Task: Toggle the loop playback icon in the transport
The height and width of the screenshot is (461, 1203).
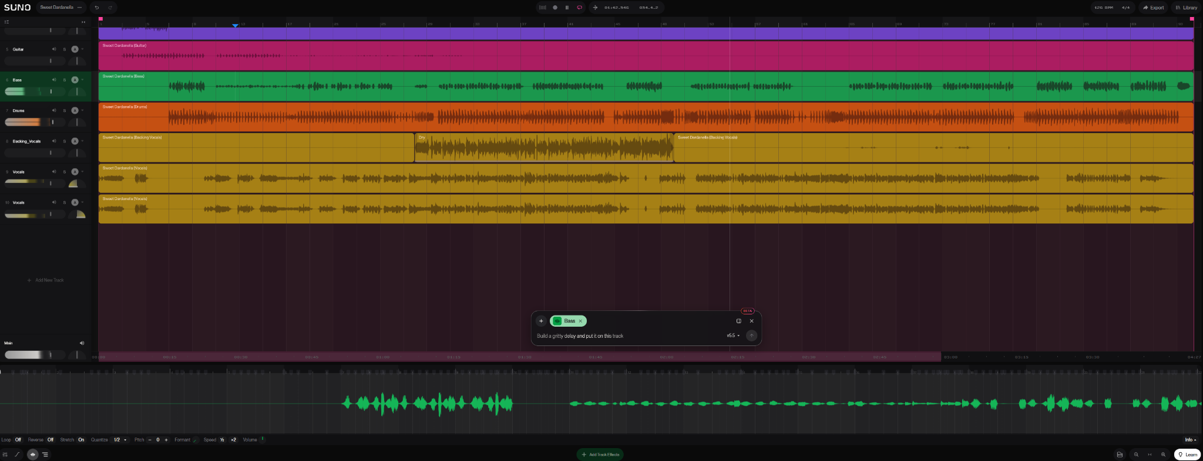Action: pos(579,8)
